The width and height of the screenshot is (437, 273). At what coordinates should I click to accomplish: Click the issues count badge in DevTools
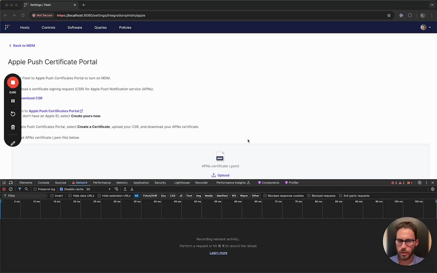410,183
